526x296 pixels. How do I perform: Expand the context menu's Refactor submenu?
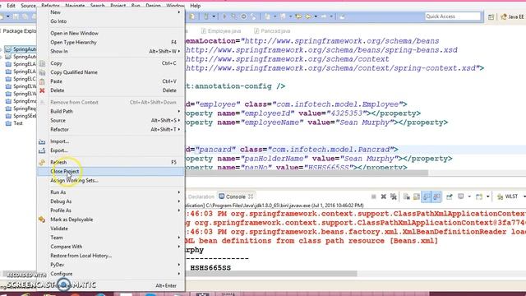[x=111, y=130]
